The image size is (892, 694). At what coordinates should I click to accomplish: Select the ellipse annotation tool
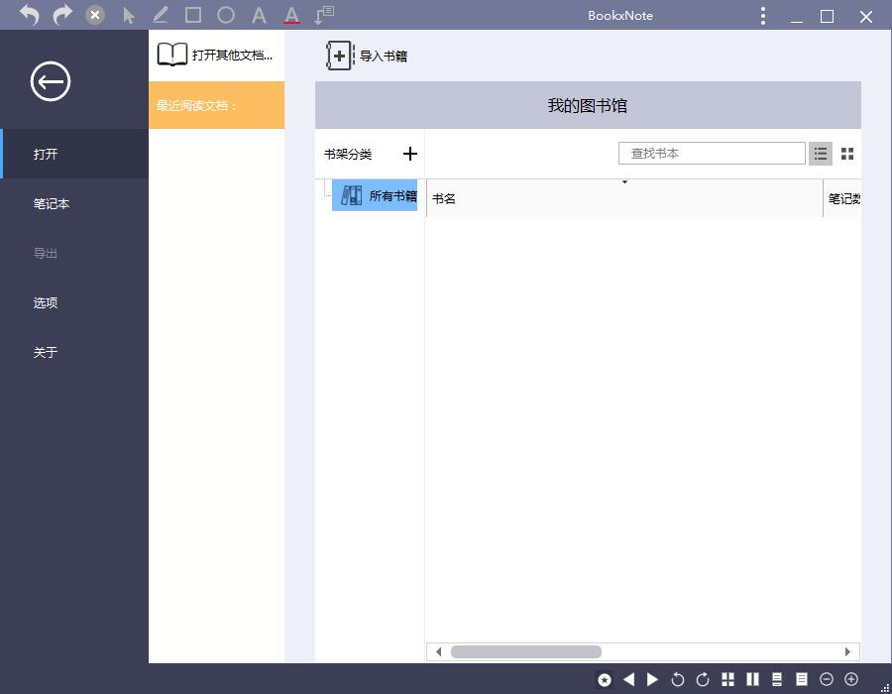(x=226, y=15)
